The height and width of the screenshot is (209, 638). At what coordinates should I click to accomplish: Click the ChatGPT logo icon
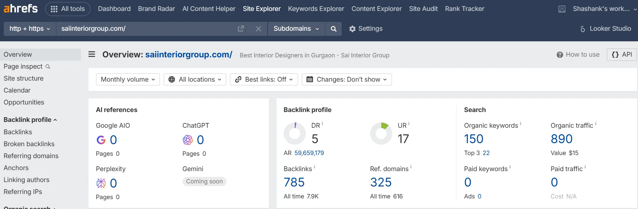pyautogui.click(x=188, y=140)
